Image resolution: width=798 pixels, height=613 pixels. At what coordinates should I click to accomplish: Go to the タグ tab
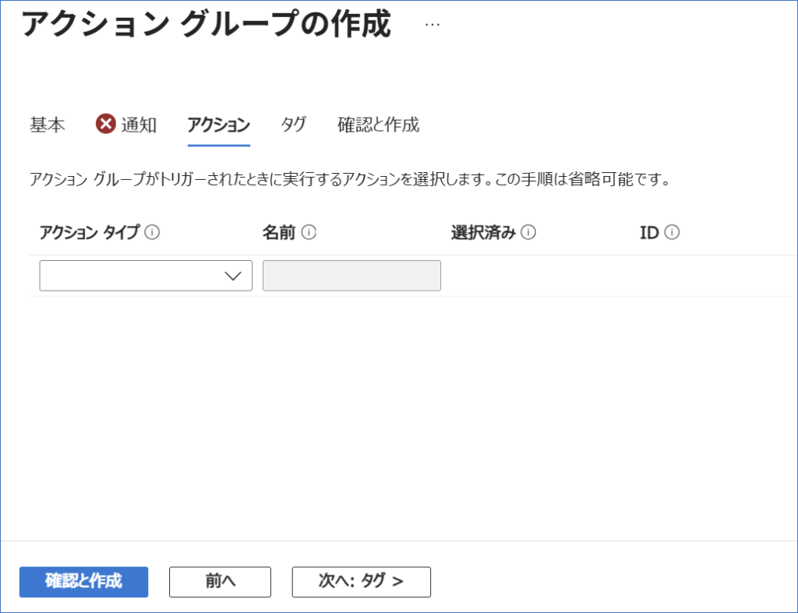pos(293,125)
